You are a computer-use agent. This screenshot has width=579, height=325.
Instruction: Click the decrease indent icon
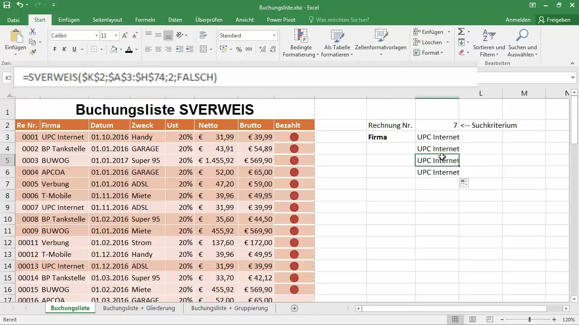180,49
